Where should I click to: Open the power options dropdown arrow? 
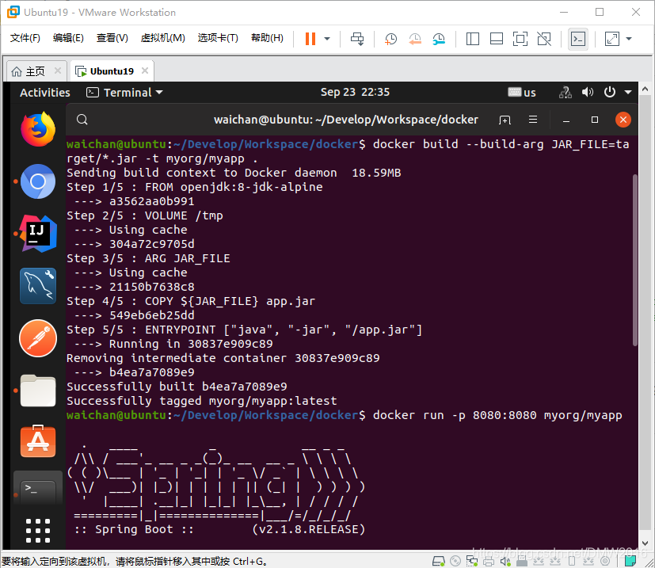(x=327, y=39)
